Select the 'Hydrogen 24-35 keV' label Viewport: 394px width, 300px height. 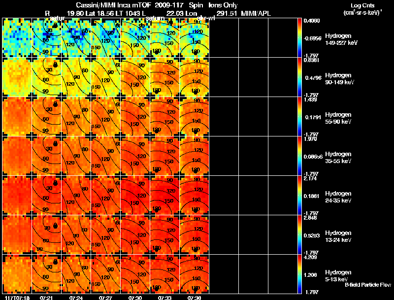pos(338,197)
